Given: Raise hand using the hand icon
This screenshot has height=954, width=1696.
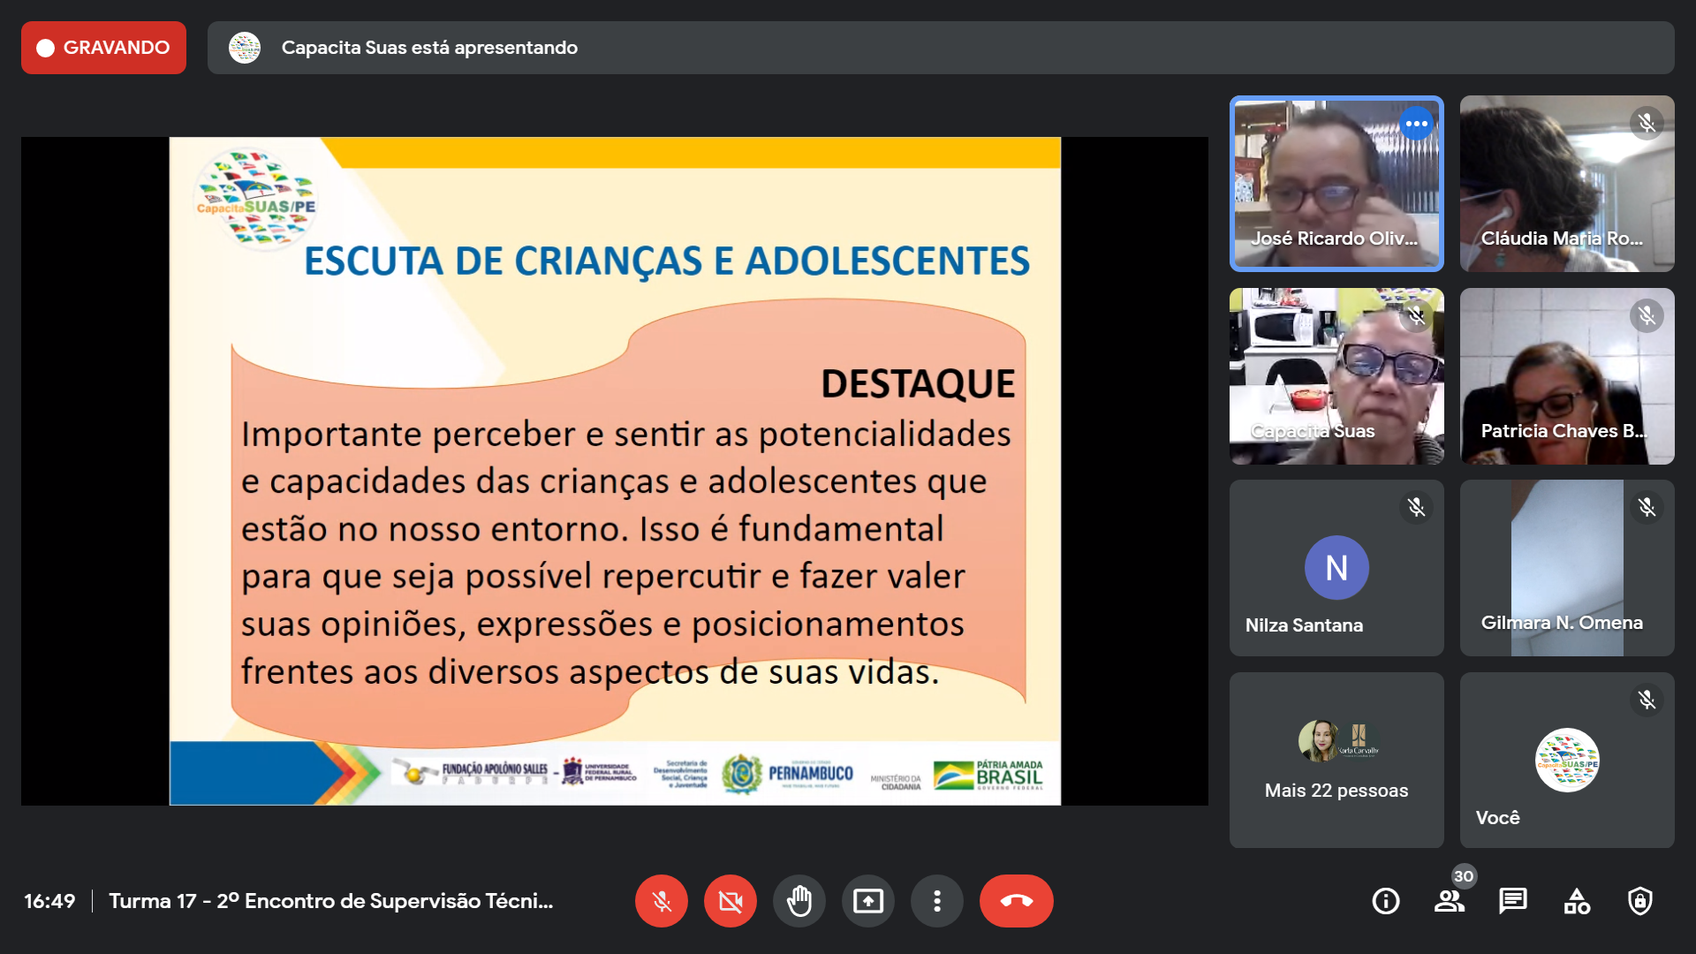Looking at the screenshot, I should 799,901.
